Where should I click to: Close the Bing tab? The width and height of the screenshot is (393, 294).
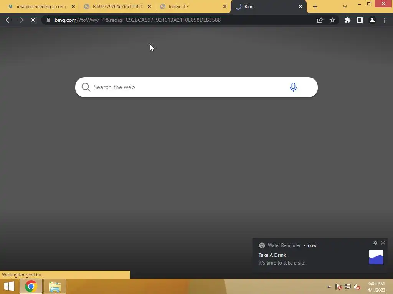[x=301, y=7]
